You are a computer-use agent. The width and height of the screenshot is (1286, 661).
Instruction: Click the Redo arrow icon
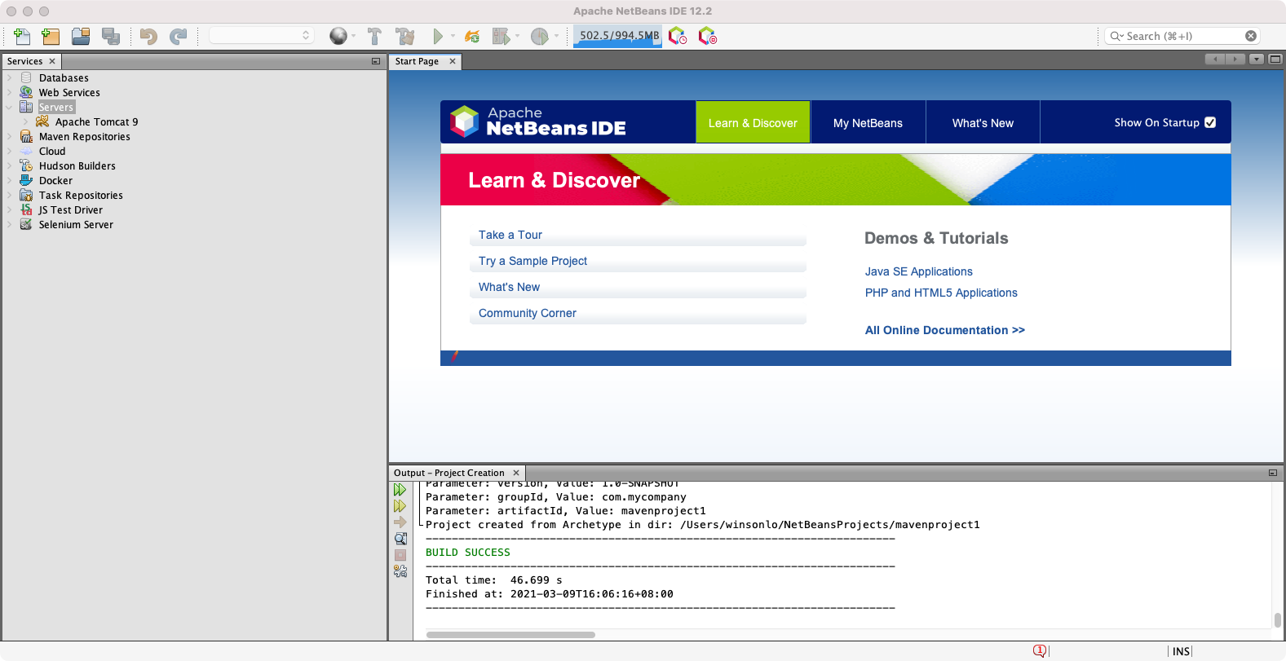coord(178,36)
